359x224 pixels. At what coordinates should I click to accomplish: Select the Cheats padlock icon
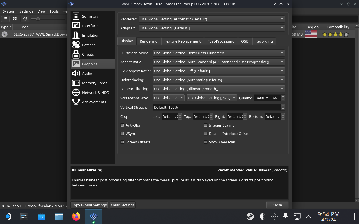coord(76,54)
